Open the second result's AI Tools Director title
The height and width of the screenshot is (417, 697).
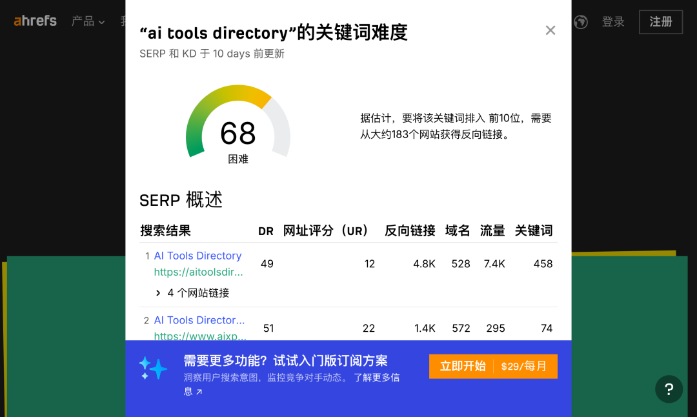199,320
